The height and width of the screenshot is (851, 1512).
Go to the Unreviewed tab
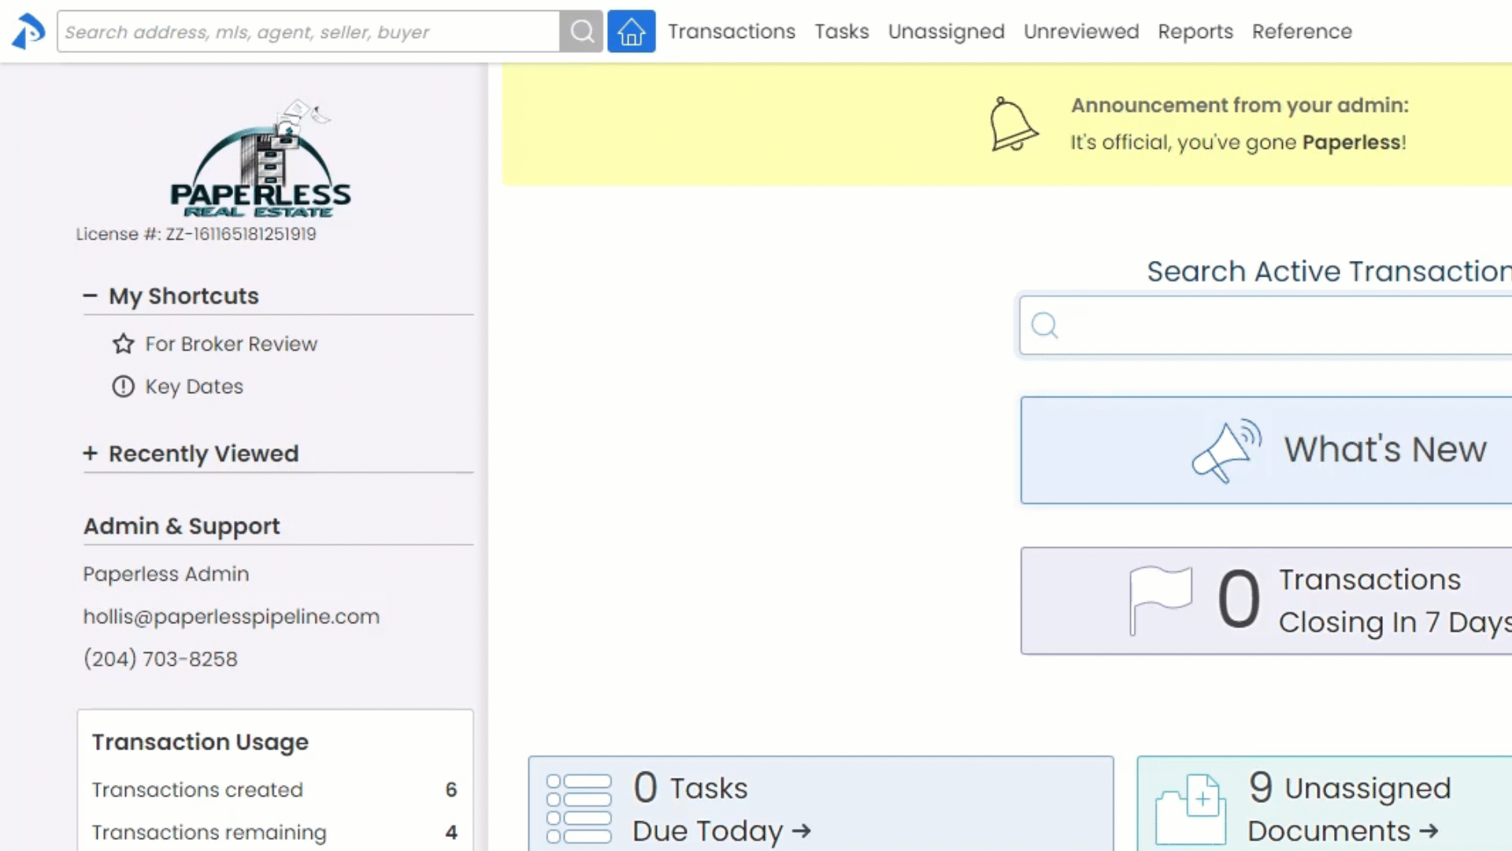pyautogui.click(x=1080, y=32)
